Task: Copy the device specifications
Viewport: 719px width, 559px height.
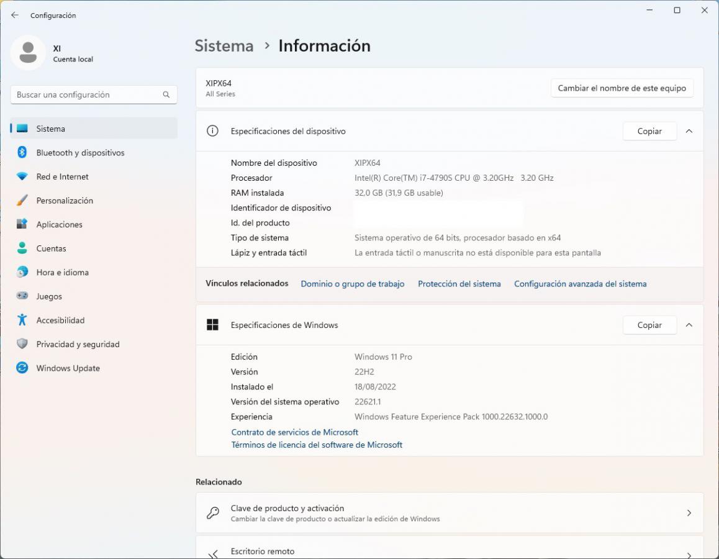Action: click(649, 131)
